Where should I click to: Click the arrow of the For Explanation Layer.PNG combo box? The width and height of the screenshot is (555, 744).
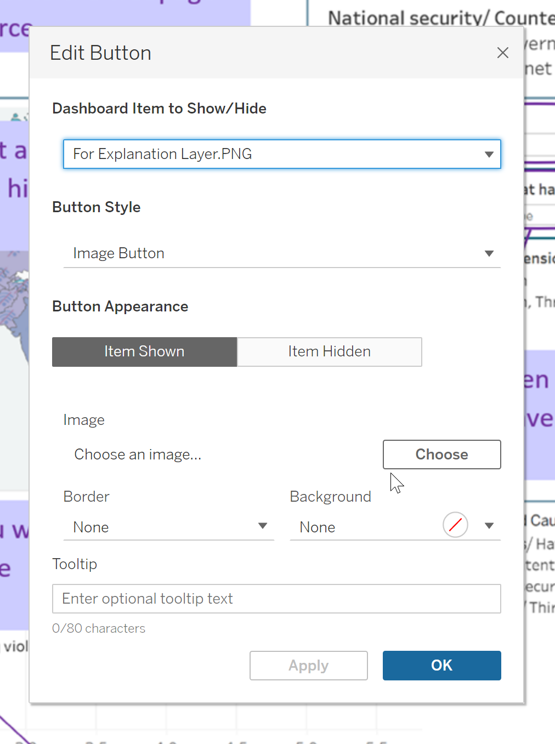(x=489, y=154)
